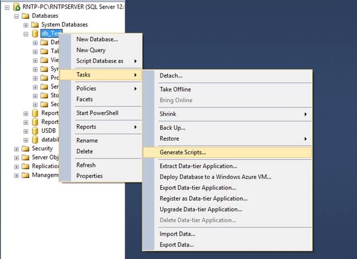Open database Properties from menu
This screenshot has height=259, width=357.
[x=101, y=176]
